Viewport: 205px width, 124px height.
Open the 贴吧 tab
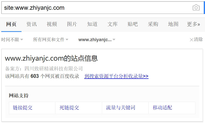click(x=132, y=24)
